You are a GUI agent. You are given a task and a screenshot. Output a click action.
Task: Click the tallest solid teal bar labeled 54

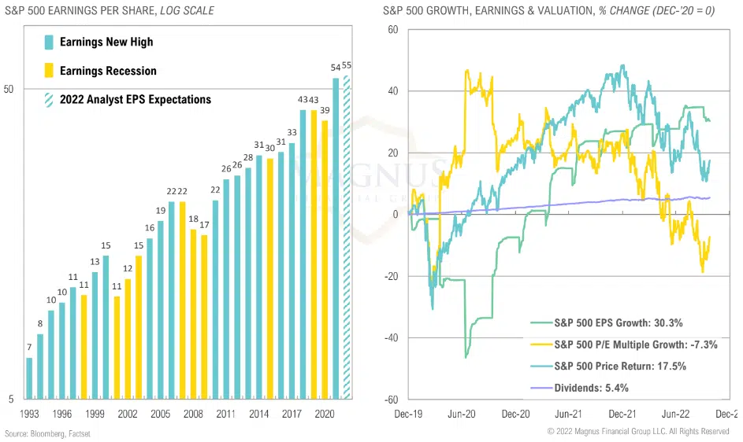[336, 238]
